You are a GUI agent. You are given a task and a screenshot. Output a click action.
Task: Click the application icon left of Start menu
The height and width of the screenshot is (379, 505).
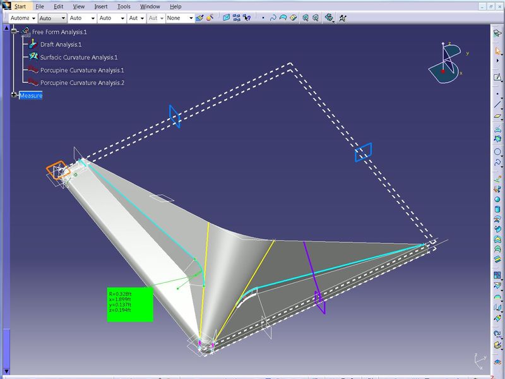(x=6, y=6)
